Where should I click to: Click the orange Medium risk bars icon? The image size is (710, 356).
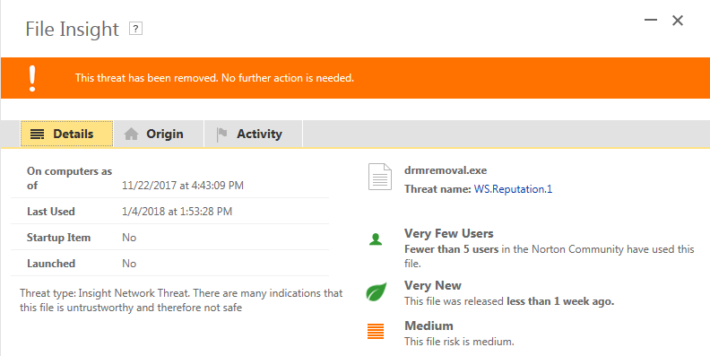coord(376,332)
